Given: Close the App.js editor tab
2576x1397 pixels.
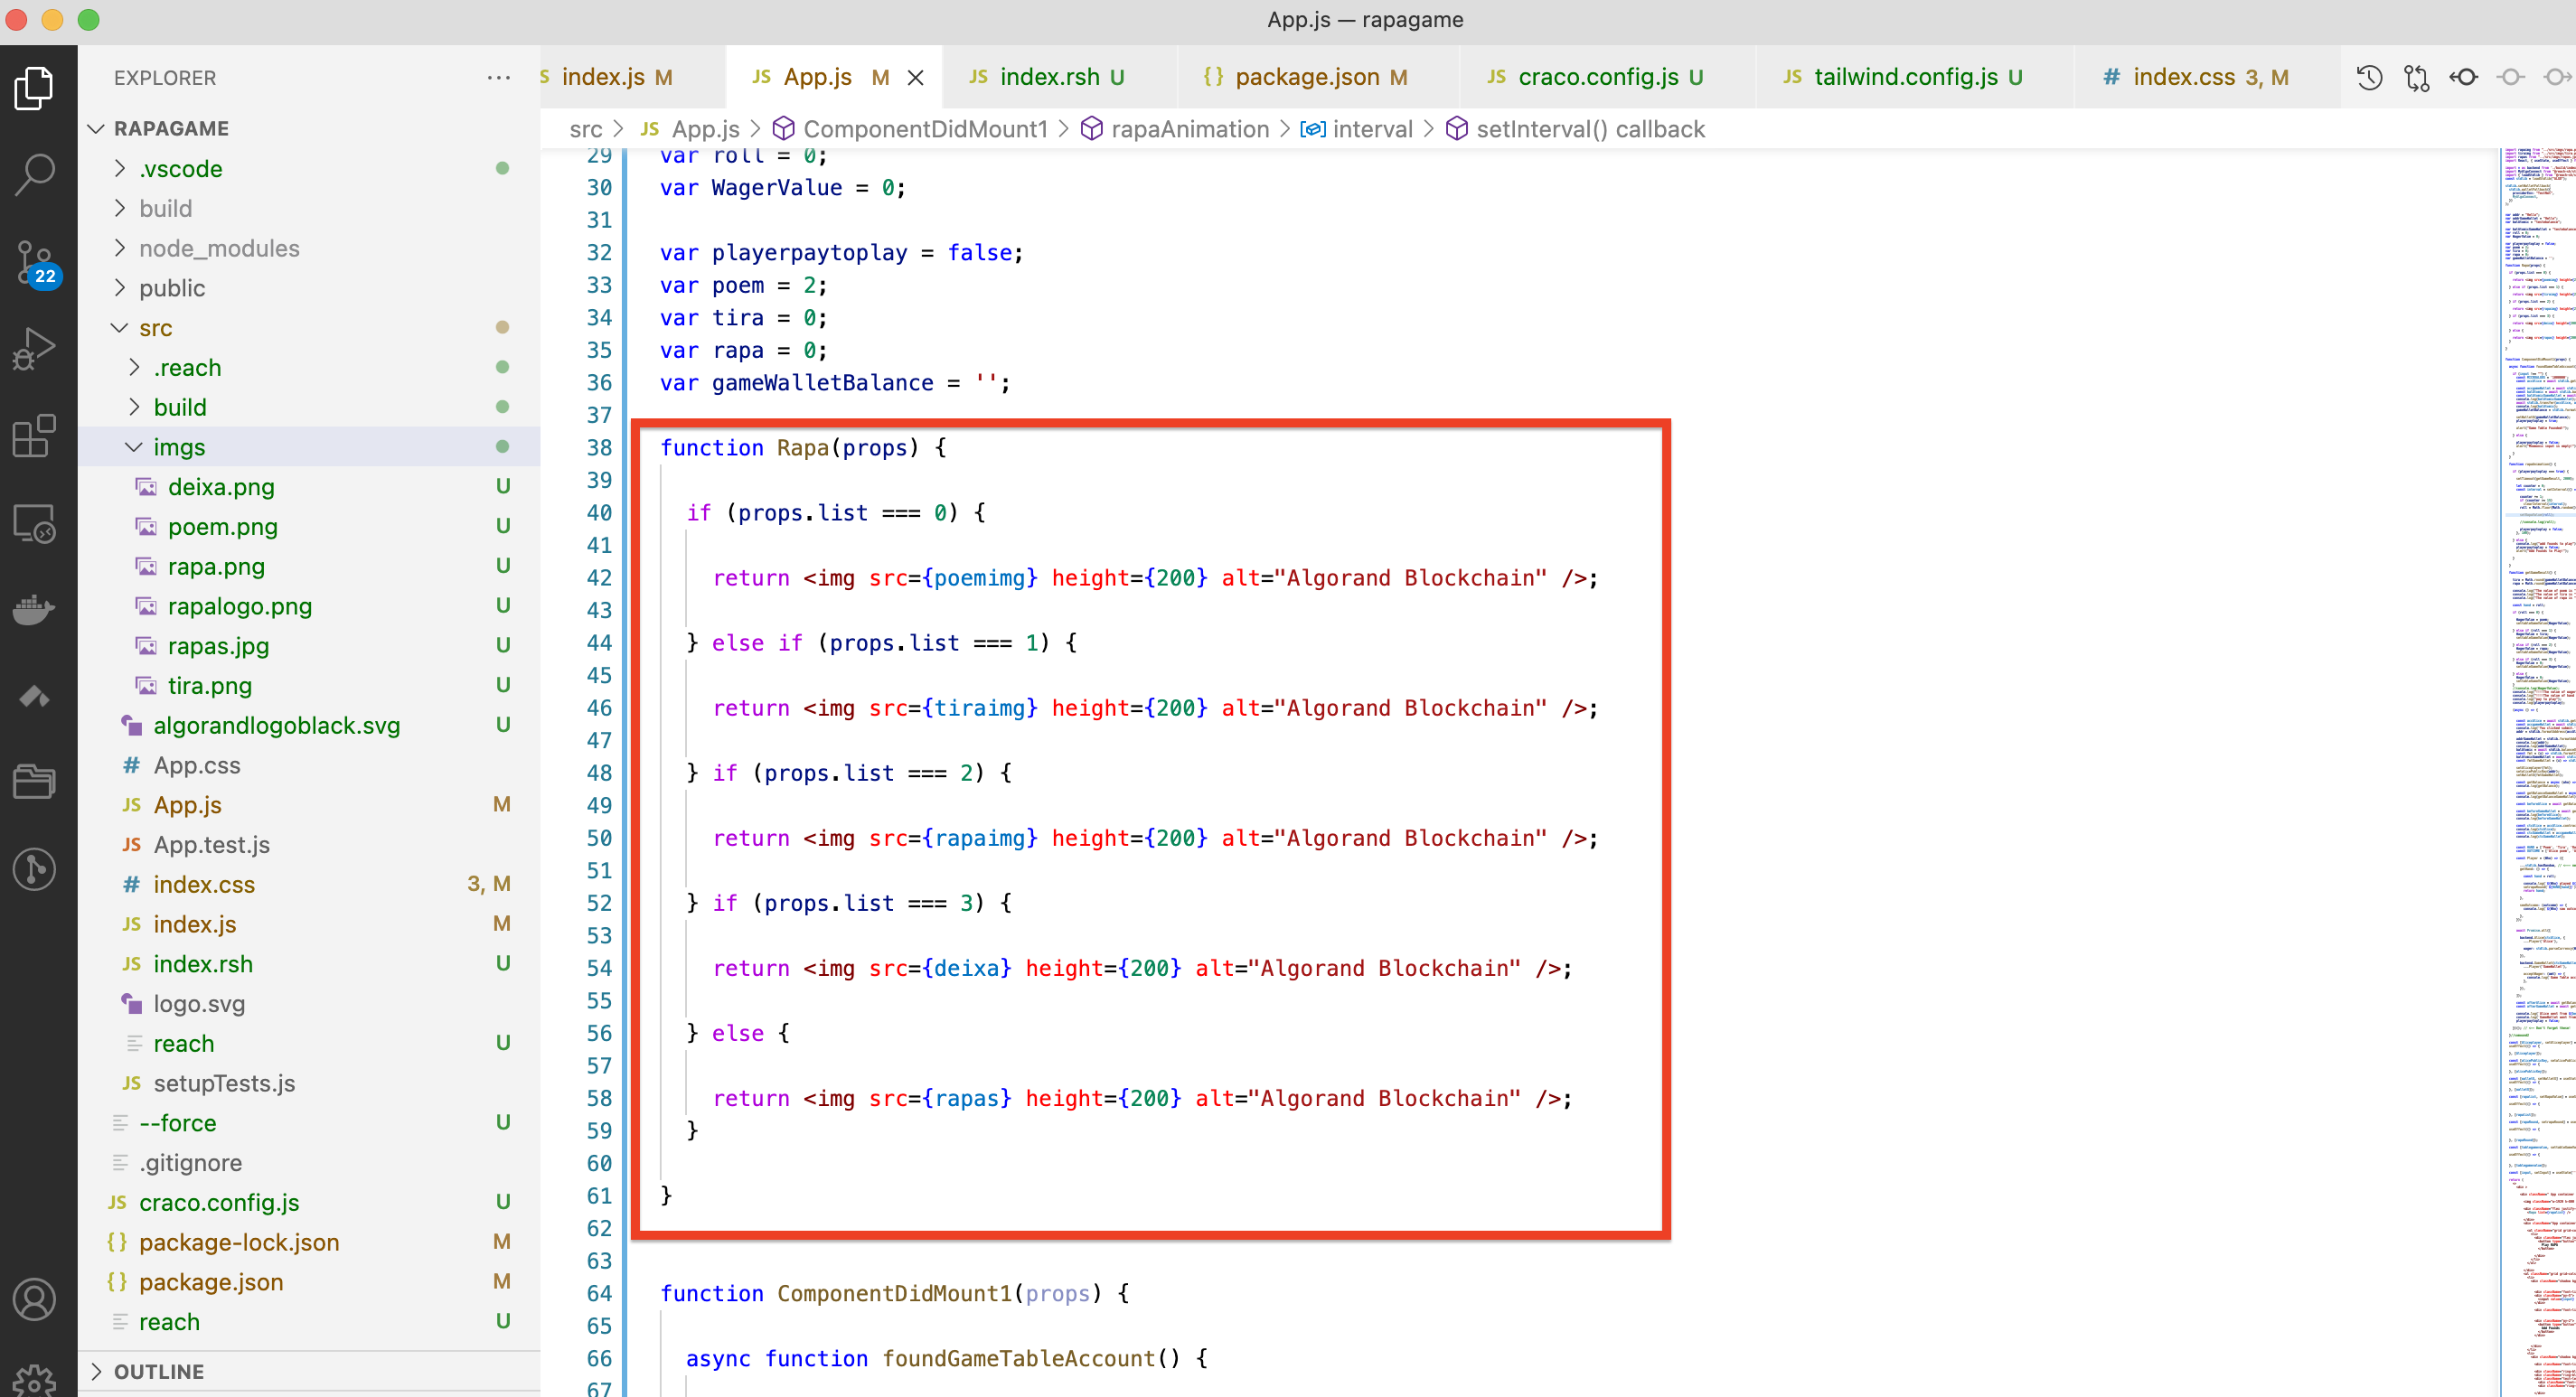Looking at the screenshot, I should pos(915,77).
